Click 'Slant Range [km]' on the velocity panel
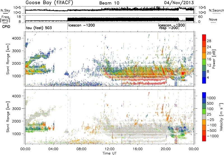 tap(8, 117)
